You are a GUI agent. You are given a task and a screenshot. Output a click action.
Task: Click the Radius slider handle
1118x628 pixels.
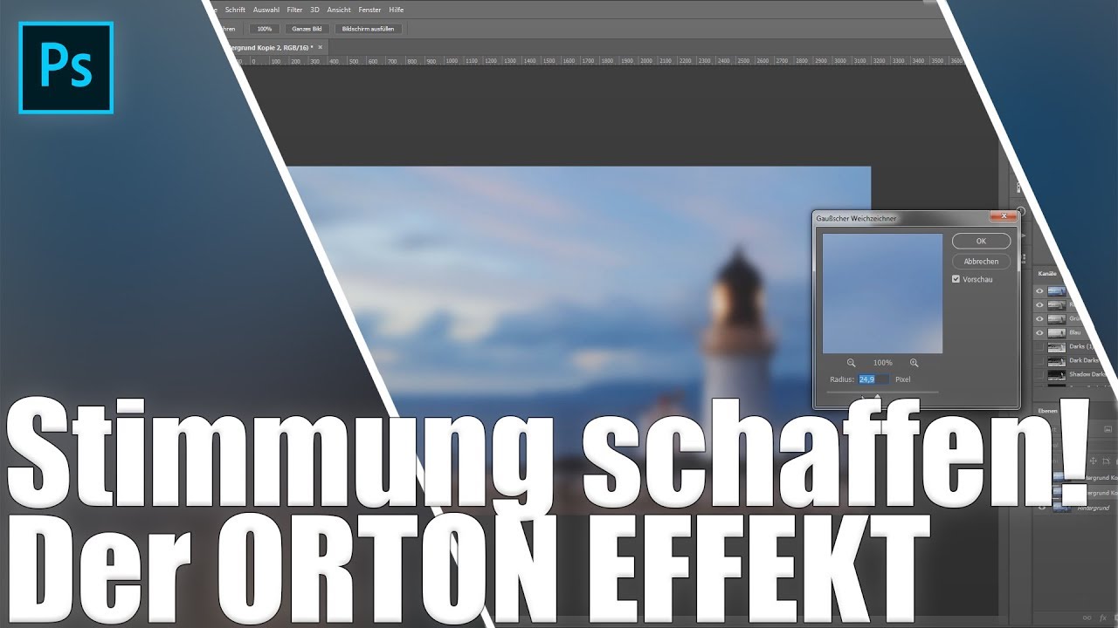click(878, 397)
